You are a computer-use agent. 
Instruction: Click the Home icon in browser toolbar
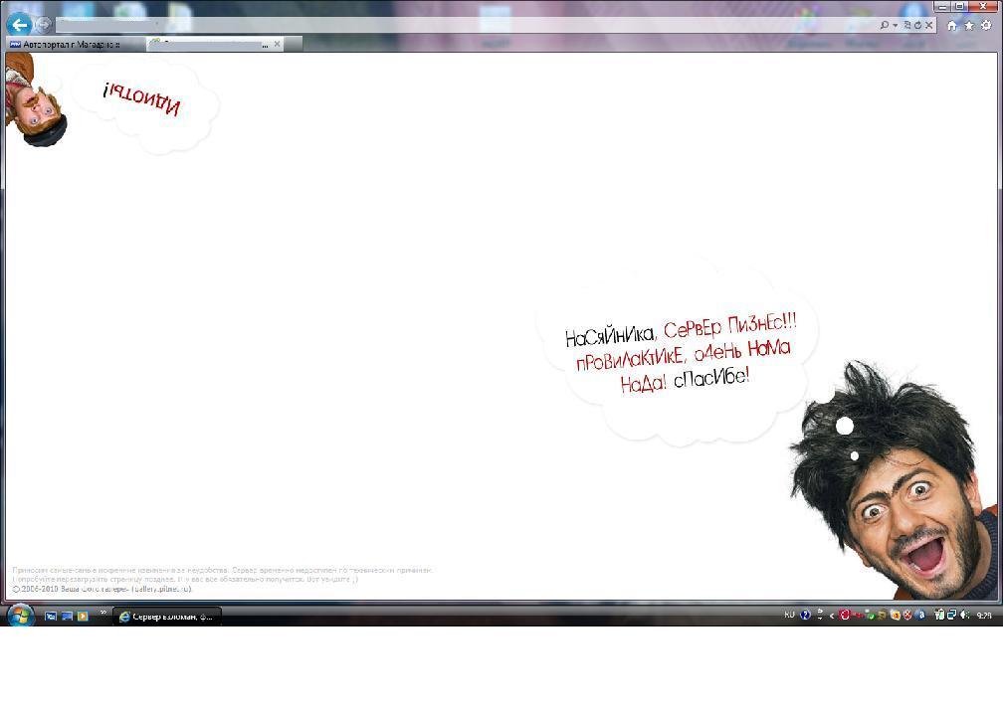pyautogui.click(x=952, y=25)
